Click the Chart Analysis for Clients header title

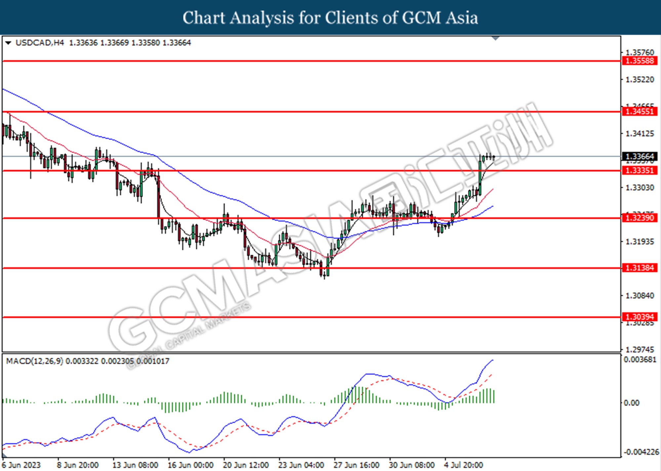pyautogui.click(x=330, y=18)
